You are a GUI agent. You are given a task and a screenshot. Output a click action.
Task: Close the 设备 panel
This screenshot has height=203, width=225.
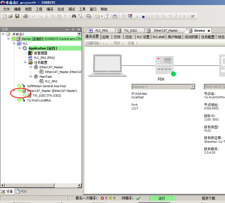79,29
